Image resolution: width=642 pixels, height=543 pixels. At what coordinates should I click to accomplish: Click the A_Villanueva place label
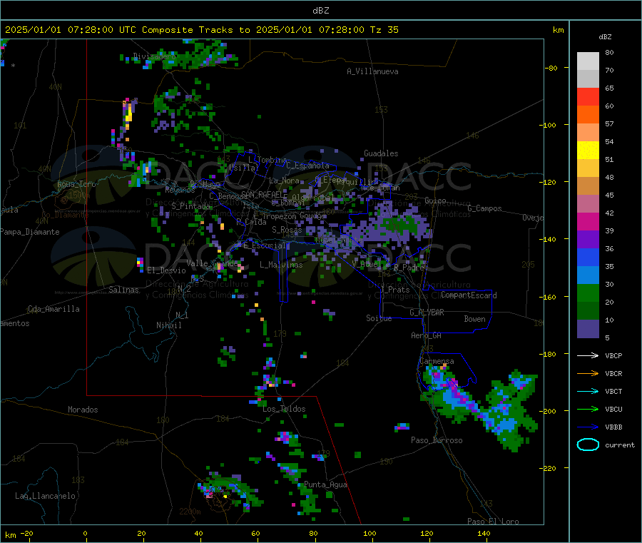point(372,71)
